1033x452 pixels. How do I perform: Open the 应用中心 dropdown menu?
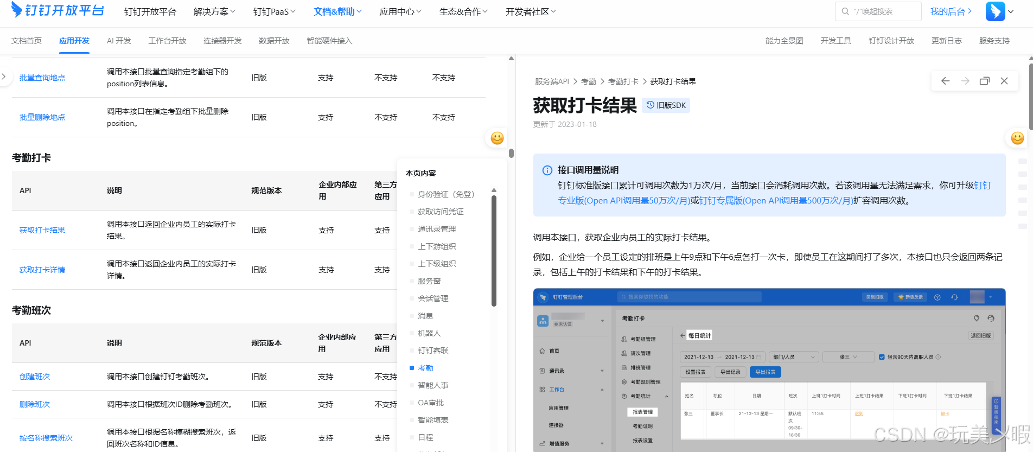pyautogui.click(x=400, y=11)
